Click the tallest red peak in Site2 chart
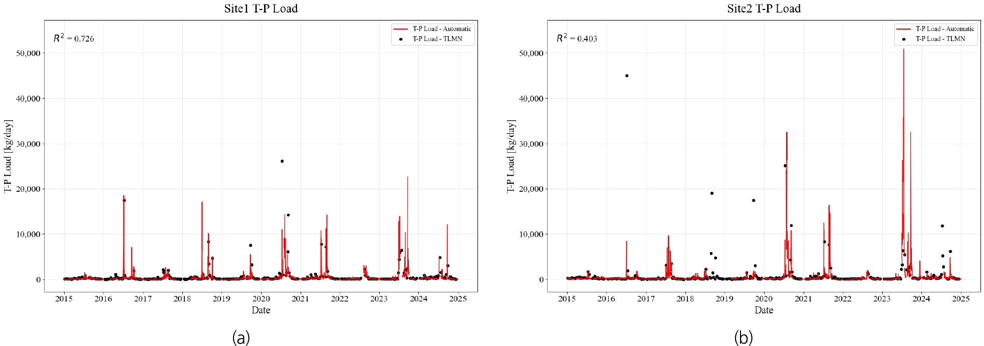984x346 pixels. [x=903, y=50]
